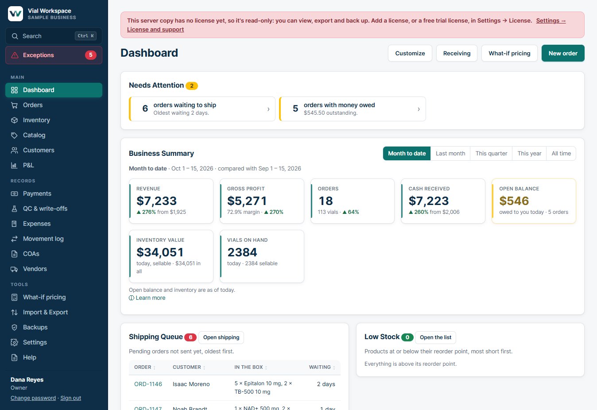Click the Open shipping button
597x410 pixels.
pyautogui.click(x=221, y=337)
